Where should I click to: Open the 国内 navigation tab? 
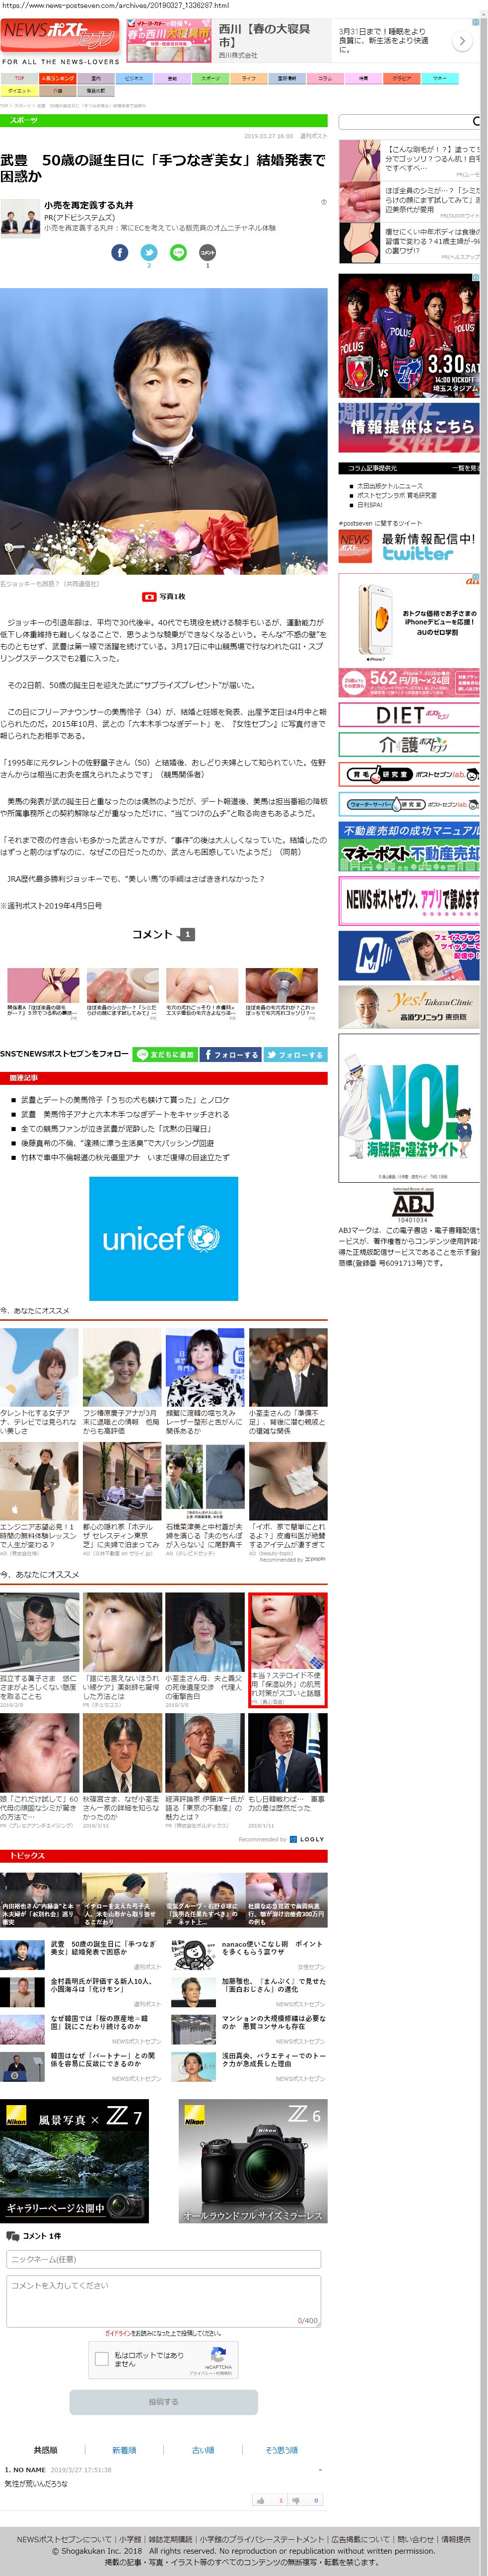point(96,77)
